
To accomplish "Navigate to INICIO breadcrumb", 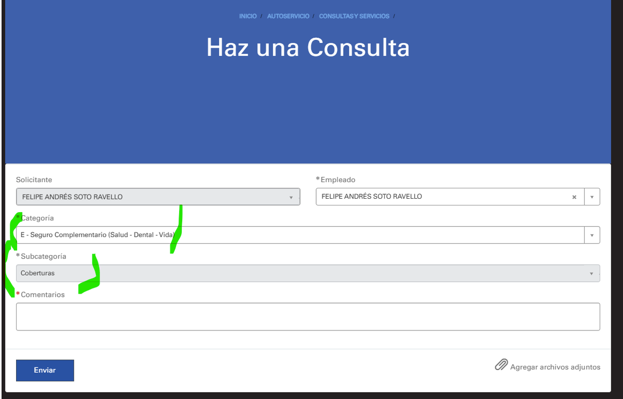I will (x=248, y=16).
